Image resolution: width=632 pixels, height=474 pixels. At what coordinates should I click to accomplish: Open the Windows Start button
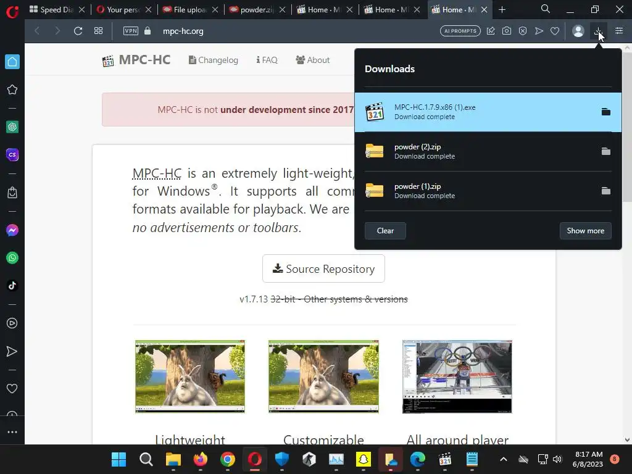tap(119, 459)
